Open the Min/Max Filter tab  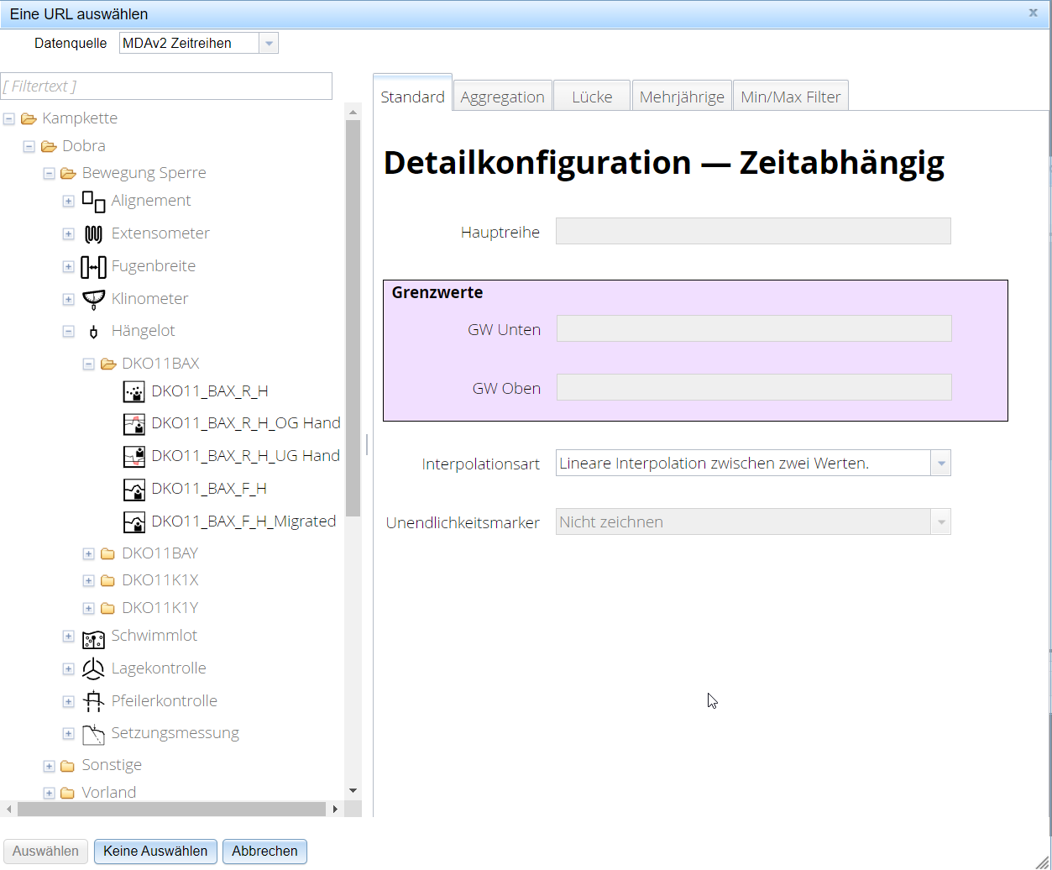pos(790,96)
